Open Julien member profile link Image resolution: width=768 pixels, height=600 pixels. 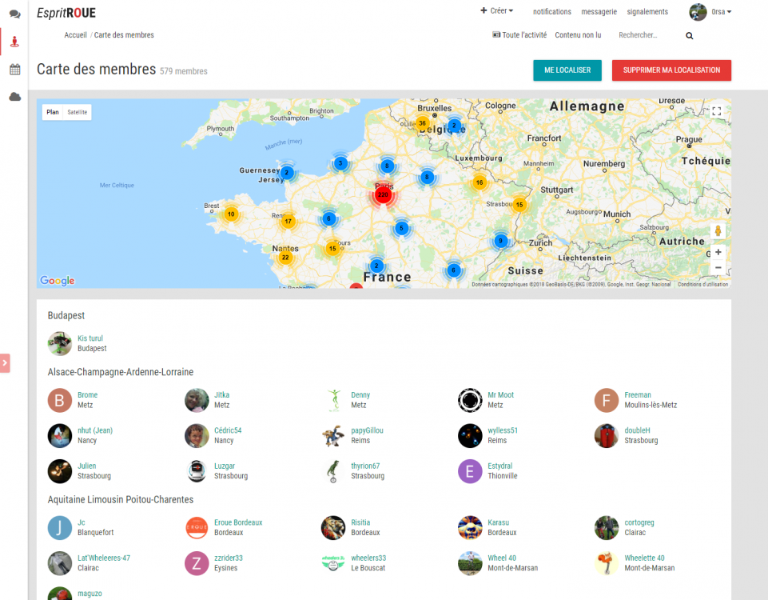click(86, 466)
